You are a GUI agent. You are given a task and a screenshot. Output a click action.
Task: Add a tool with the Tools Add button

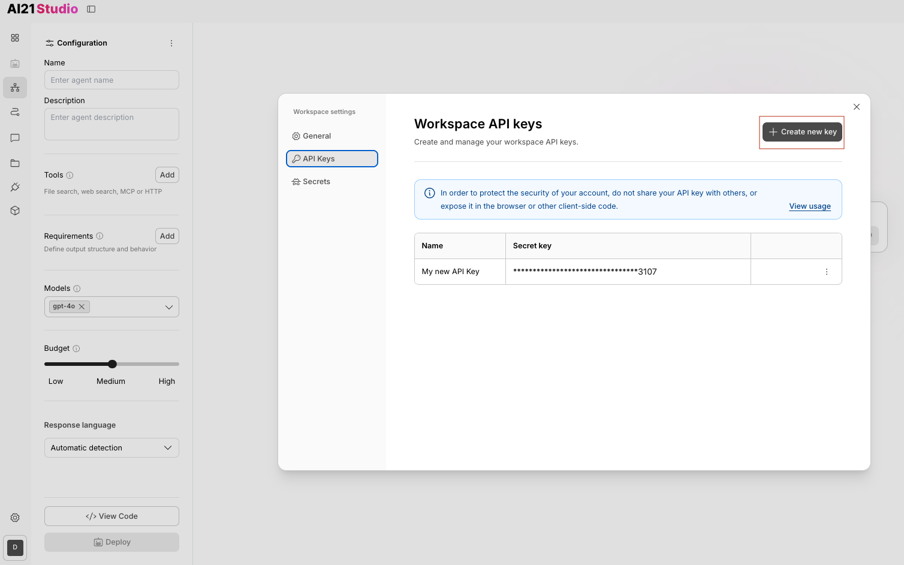click(167, 175)
